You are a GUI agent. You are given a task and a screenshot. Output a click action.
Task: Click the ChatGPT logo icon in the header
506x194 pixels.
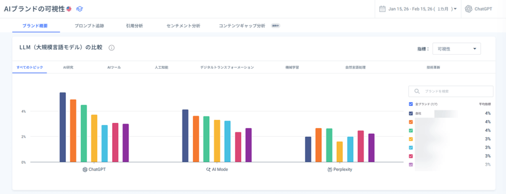[468, 9]
